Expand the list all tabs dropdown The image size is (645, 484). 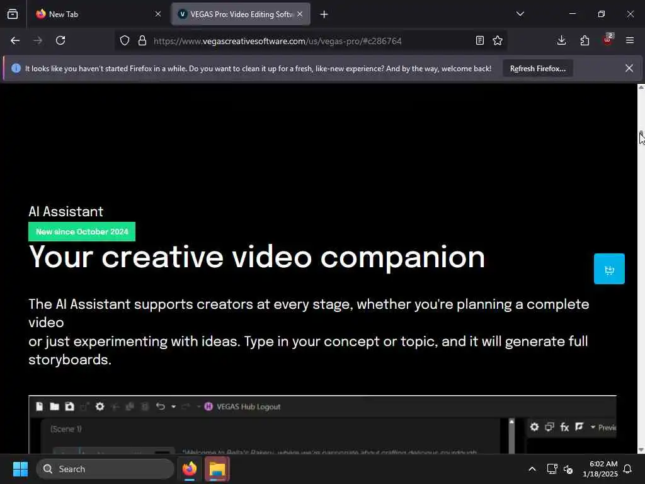[520, 14]
